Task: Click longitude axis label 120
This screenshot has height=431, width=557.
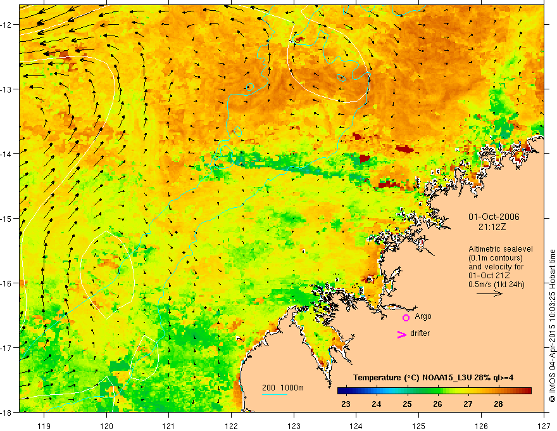Action: pyautogui.click(x=106, y=426)
